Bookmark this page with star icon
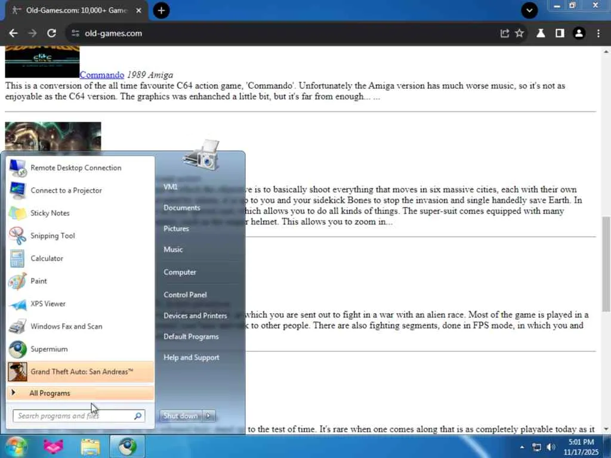The width and height of the screenshot is (611, 458). pyautogui.click(x=520, y=33)
